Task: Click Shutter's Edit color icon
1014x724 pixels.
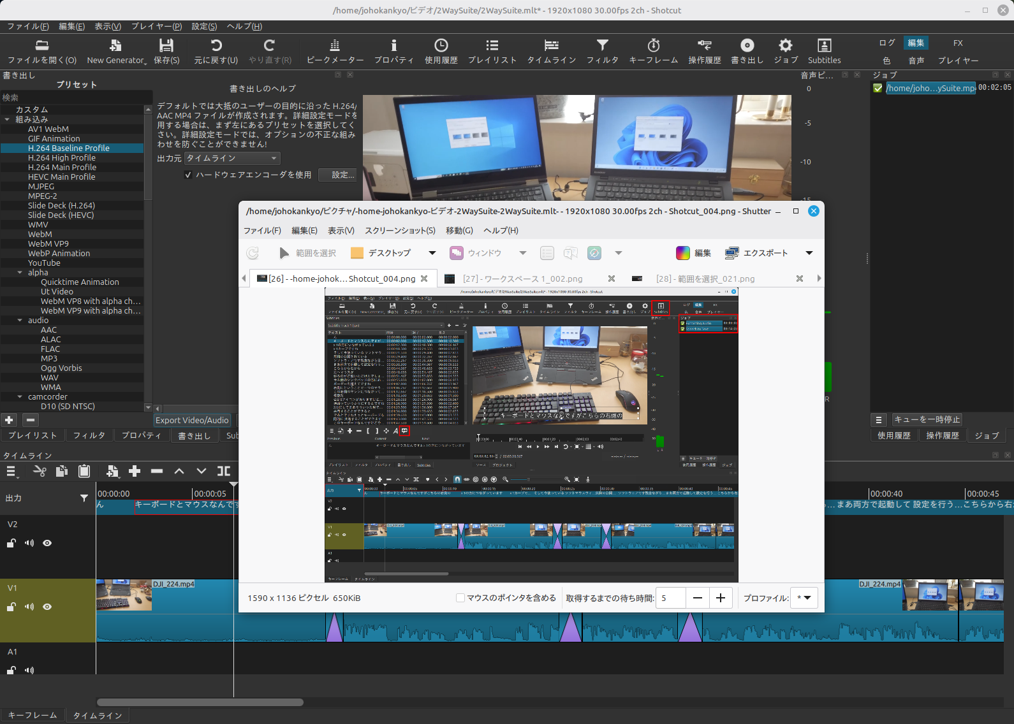Action: pyautogui.click(x=683, y=253)
